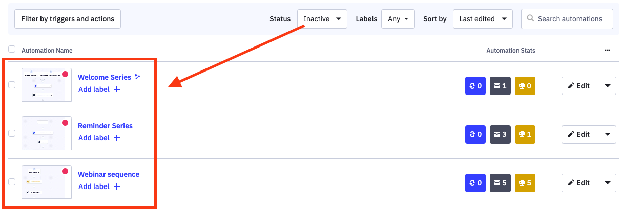Click the goals badge for Reminder Series
Viewport: 622px width, 212px height.
525,134
